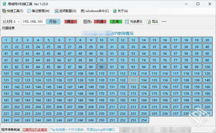Select IP block 90
Viewport: 216px width, 133px height.
[x=101, y=67]
